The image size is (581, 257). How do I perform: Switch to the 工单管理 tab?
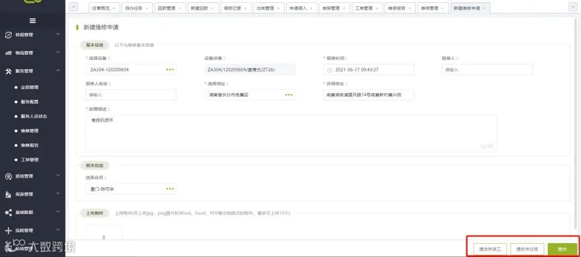[367, 8]
